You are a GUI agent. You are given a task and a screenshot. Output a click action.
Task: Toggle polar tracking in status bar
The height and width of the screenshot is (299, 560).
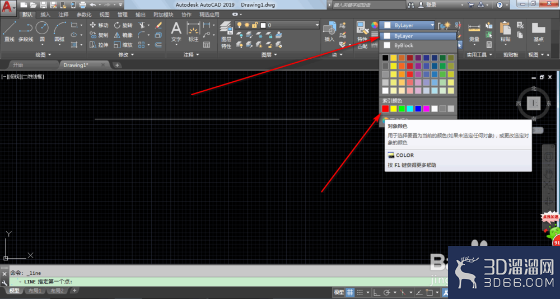coord(387,292)
